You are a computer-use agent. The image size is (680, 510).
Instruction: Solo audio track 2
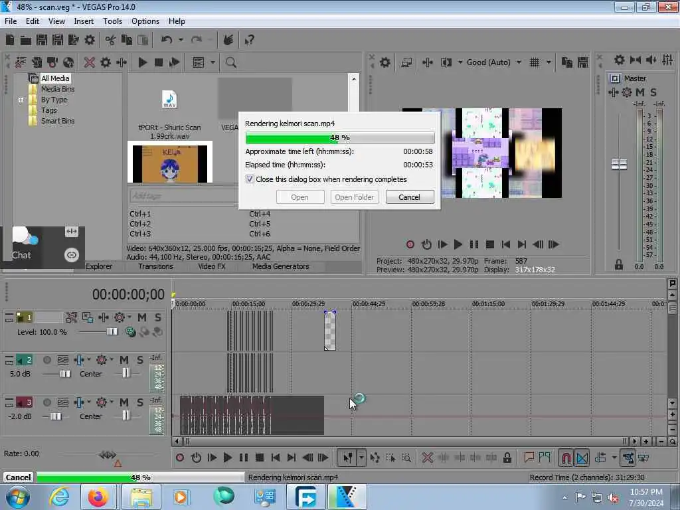140,360
